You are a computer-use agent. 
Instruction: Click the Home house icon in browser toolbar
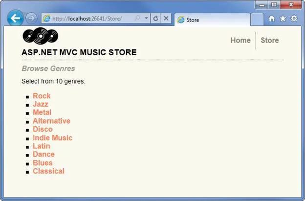272,19
